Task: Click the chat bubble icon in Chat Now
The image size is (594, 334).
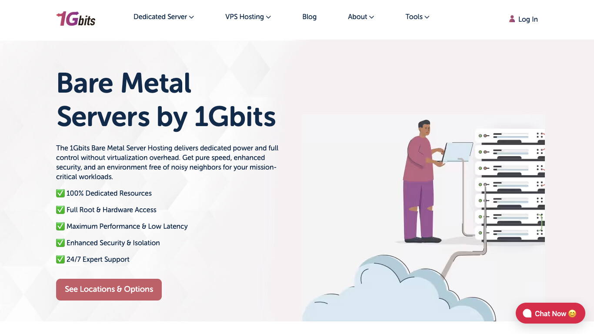Action: [x=527, y=314]
